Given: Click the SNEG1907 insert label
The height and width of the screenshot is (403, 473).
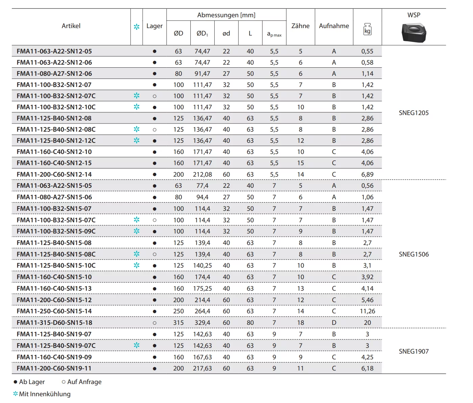Looking at the screenshot, I should tap(413, 352).
